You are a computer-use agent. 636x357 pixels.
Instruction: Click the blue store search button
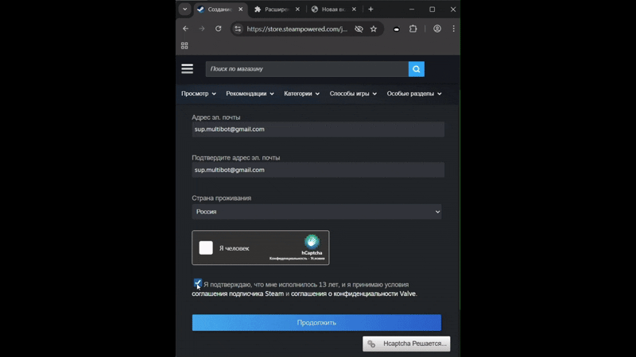(417, 69)
